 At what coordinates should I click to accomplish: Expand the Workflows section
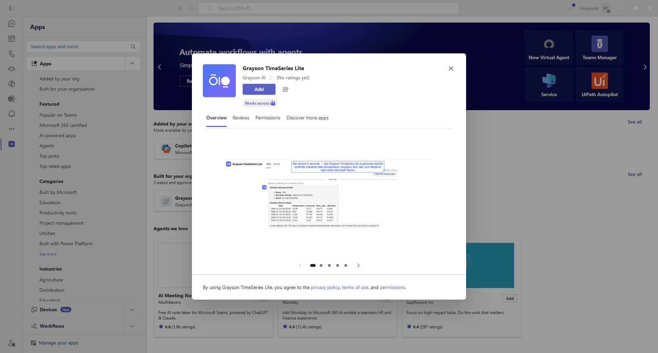(132, 326)
